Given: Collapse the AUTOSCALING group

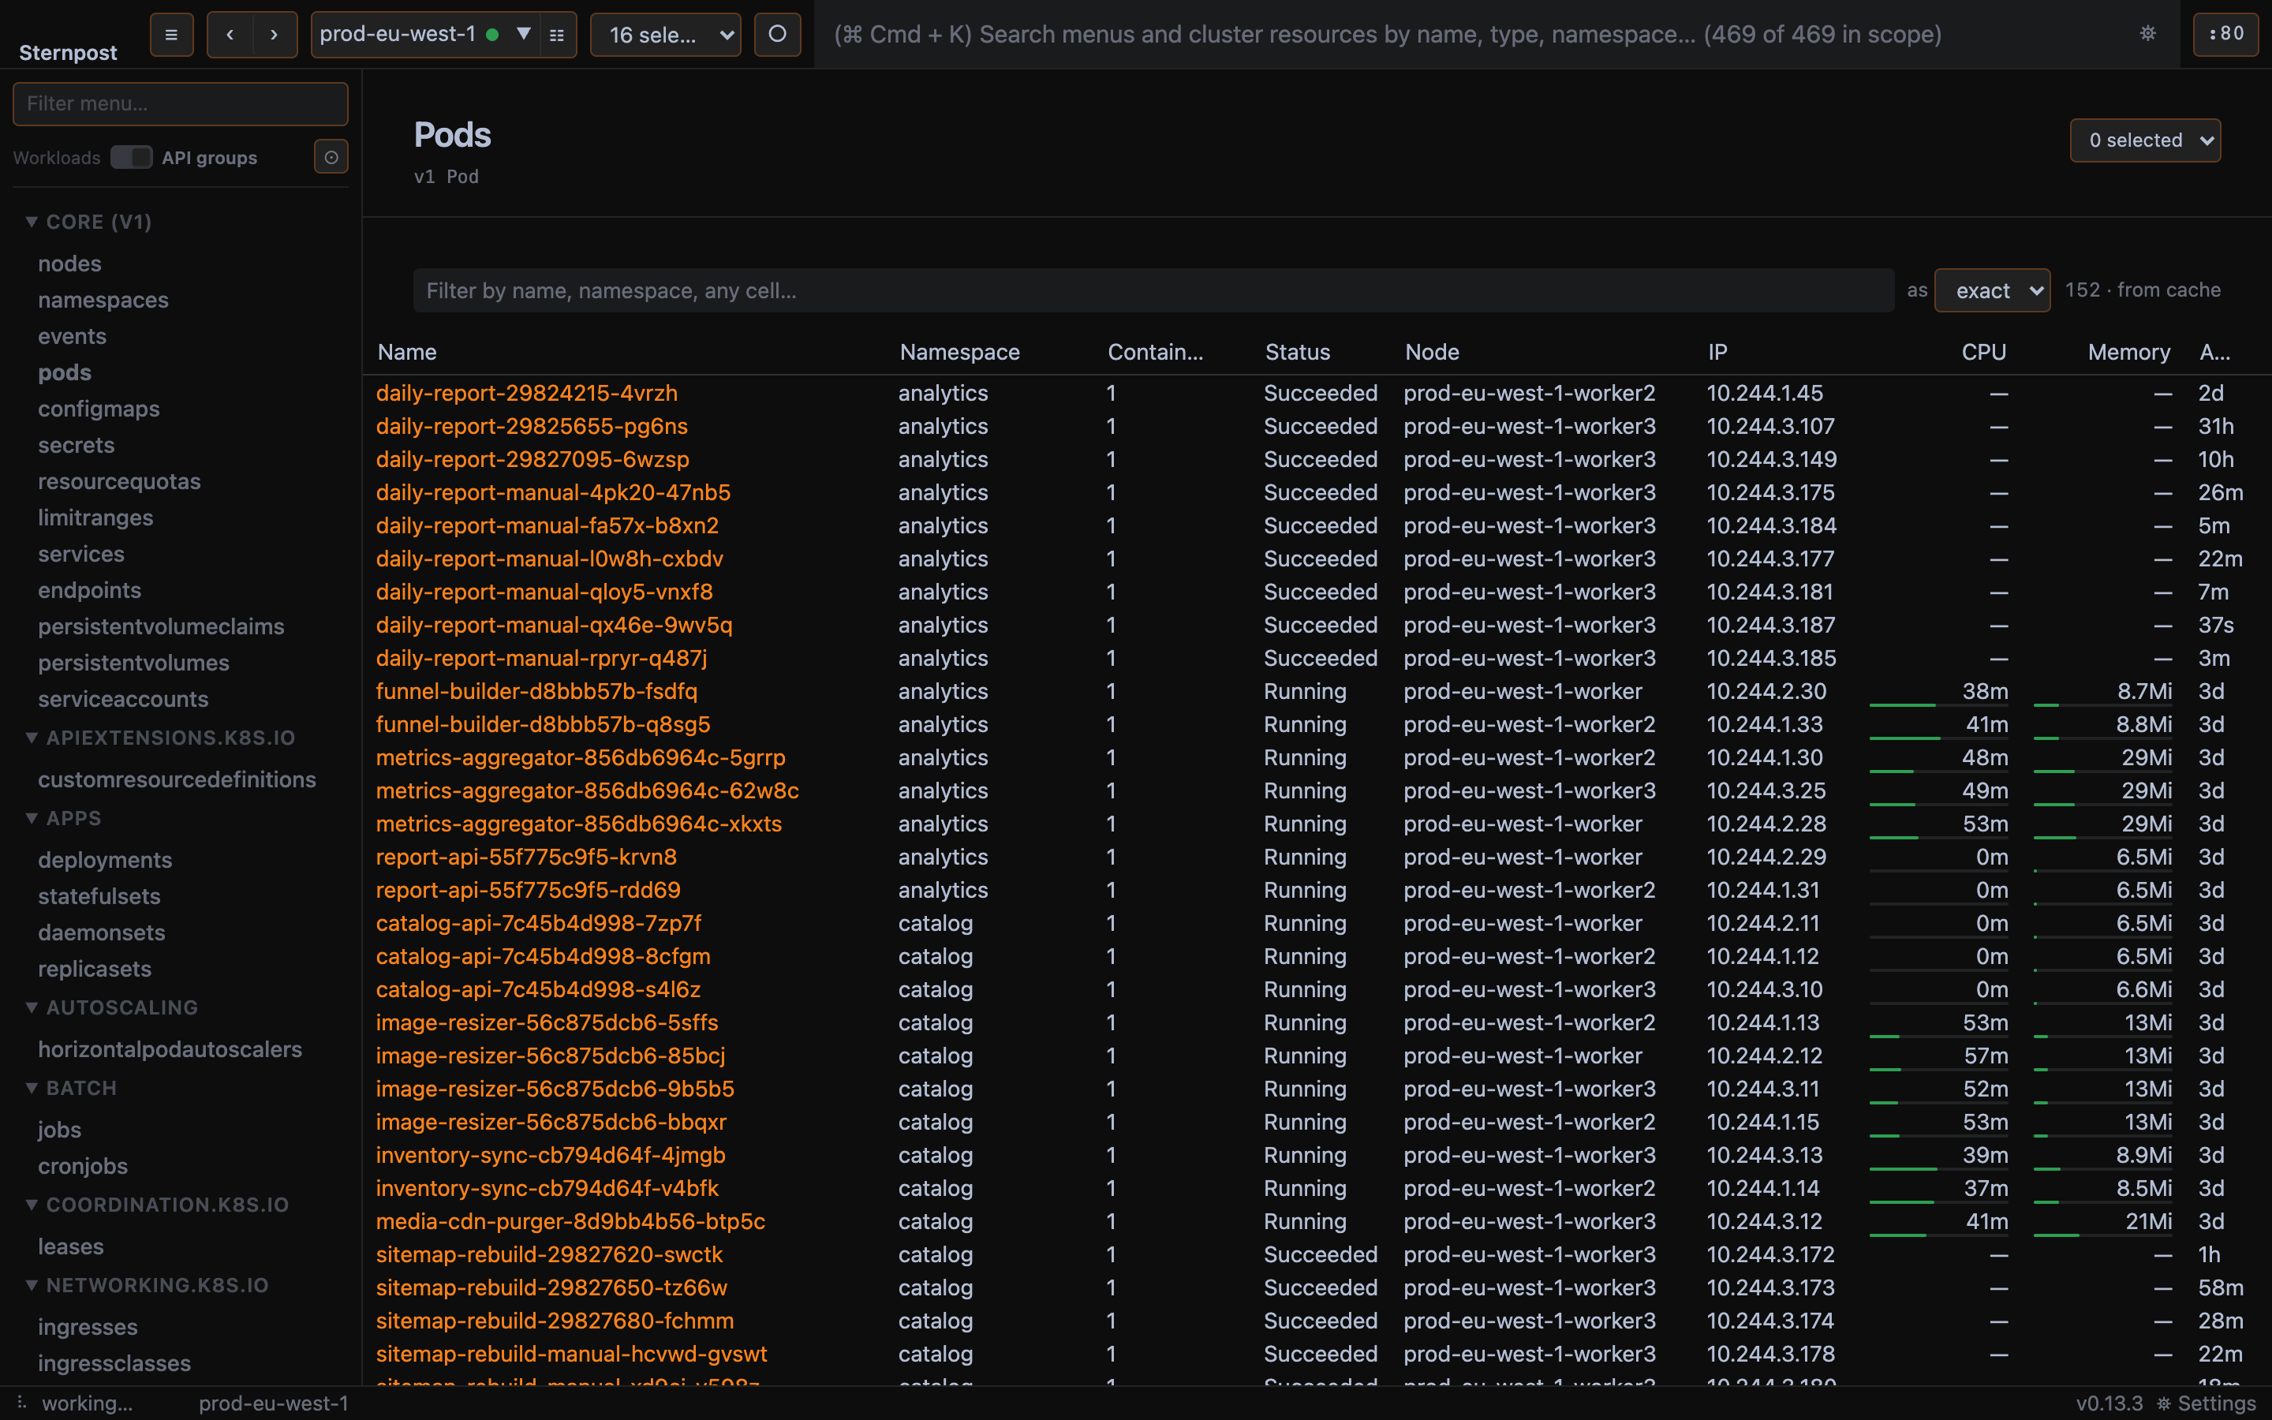Looking at the screenshot, I should 112,1007.
